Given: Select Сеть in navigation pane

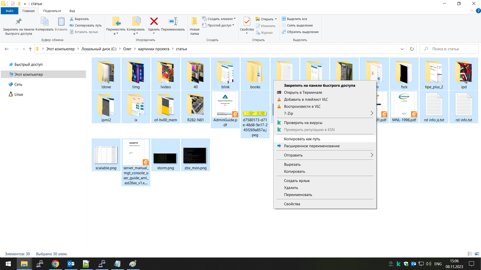Looking at the screenshot, I should 18,84.
